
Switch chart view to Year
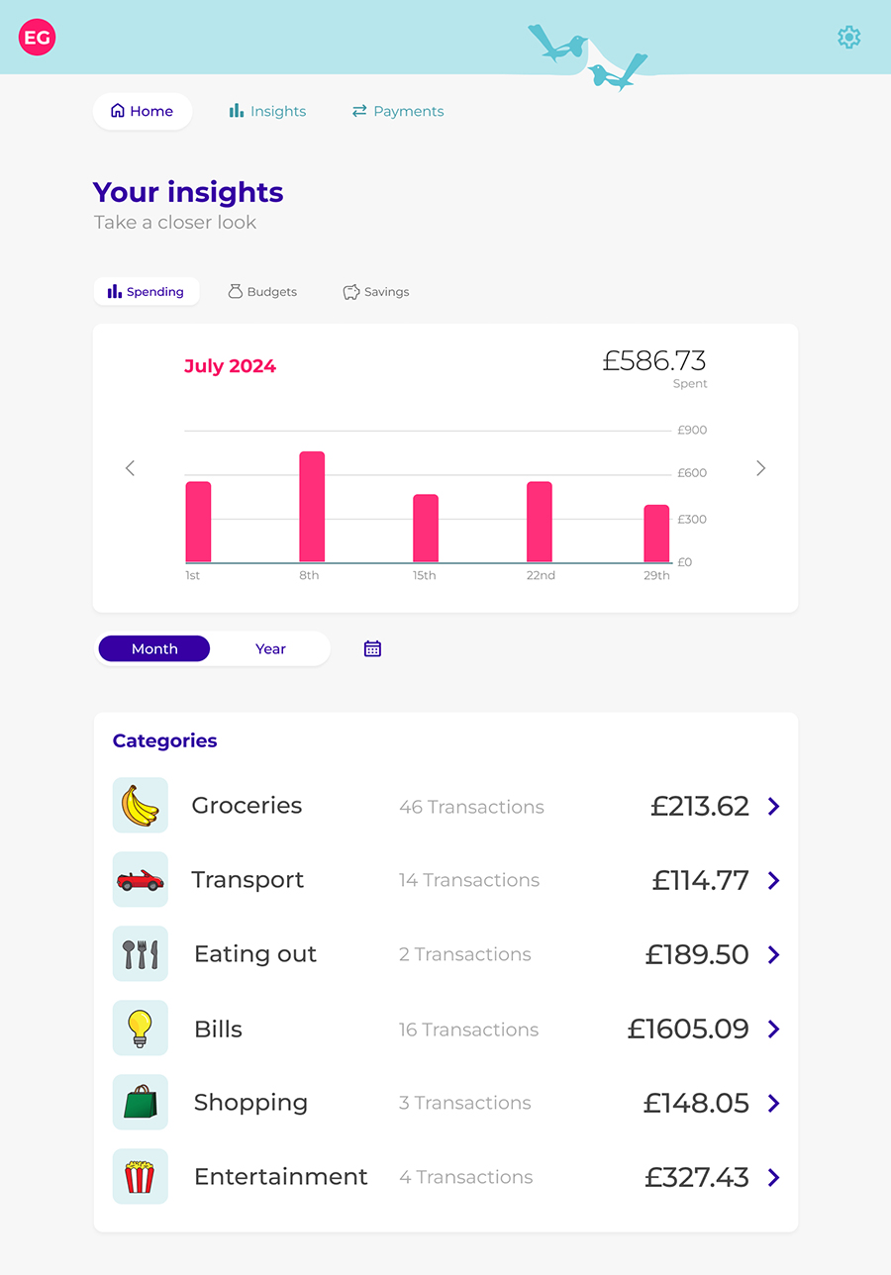pos(270,649)
